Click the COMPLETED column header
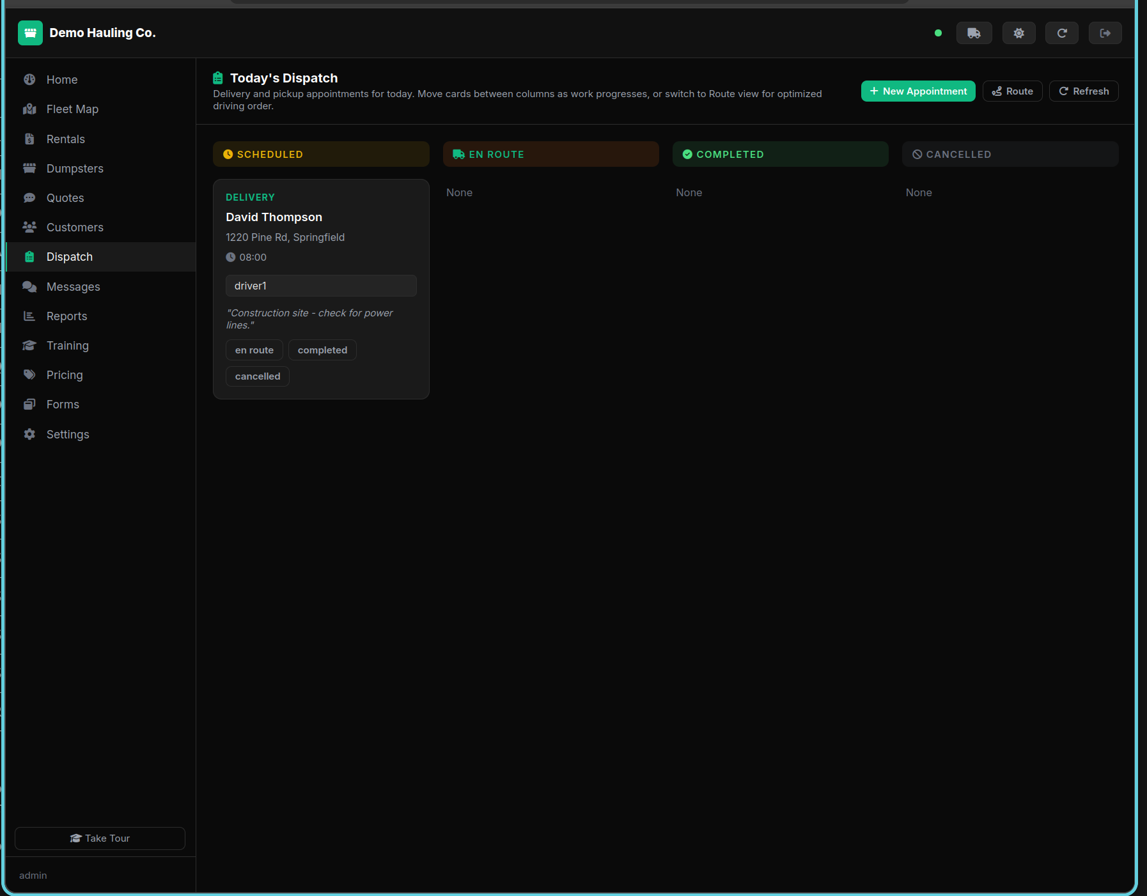The height and width of the screenshot is (896, 1147). 780,154
